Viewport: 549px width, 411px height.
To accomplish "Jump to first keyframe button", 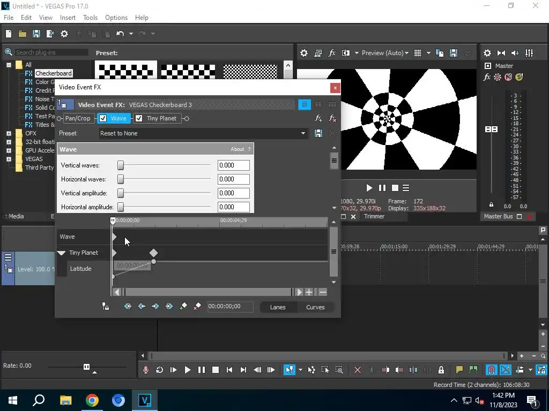I will [x=128, y=307].
